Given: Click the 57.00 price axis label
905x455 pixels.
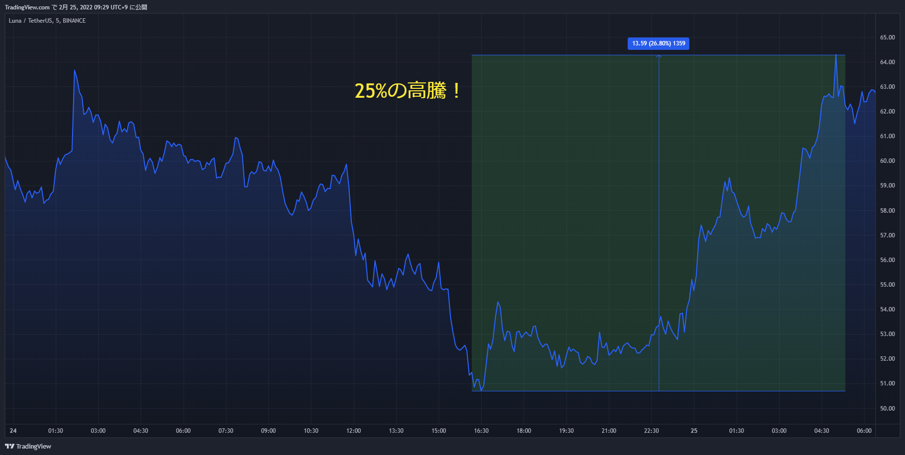Looking at the screenshot, I should [887, 235].
